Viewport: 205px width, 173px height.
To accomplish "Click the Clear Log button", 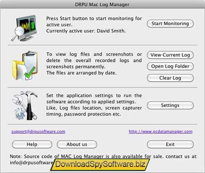I will coord(170,78).
